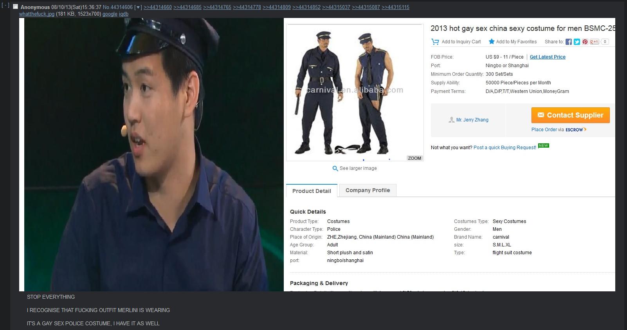Click the 'STOP EVERYTHING' comment line
The width and height of the screenshot is (627, 330).
click(x=51, y=297)
